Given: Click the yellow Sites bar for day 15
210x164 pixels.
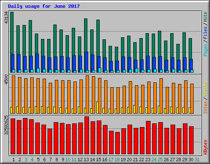Looking at the screenshot, I should click(x=97, y=107).
